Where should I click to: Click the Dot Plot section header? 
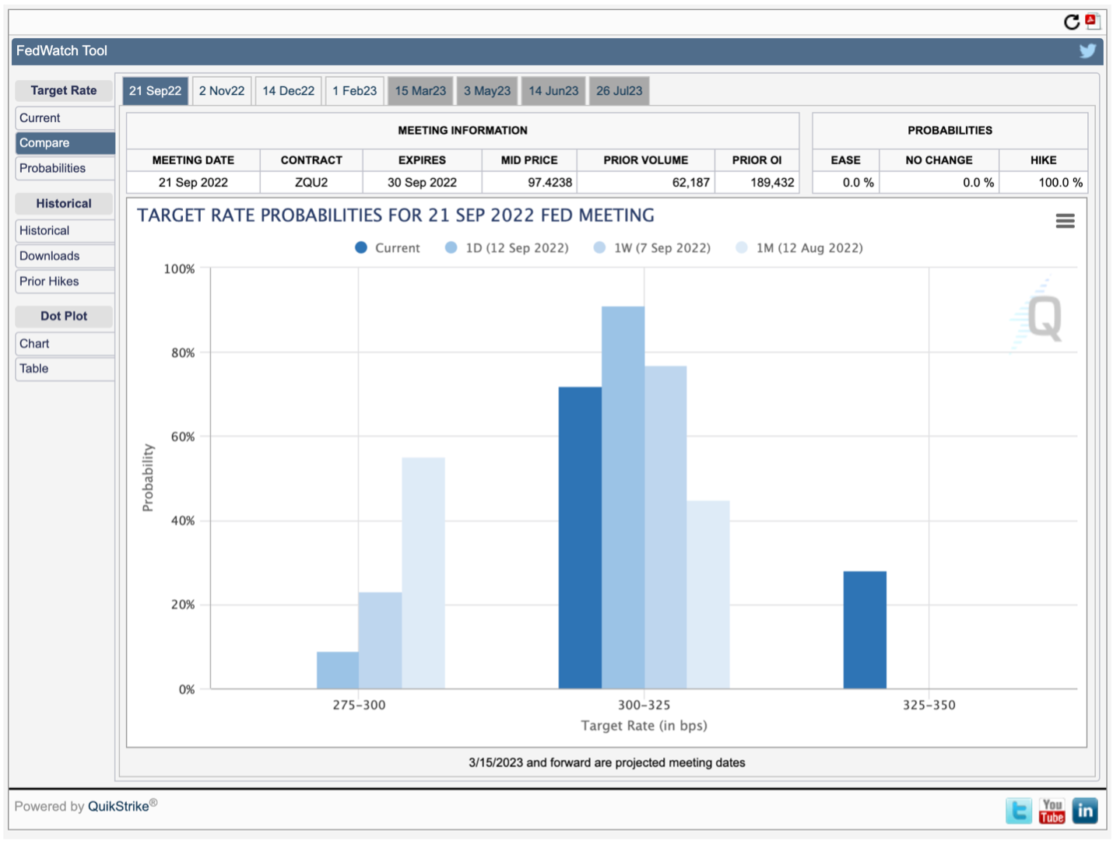pyautogui.click(x=64, y=316)
